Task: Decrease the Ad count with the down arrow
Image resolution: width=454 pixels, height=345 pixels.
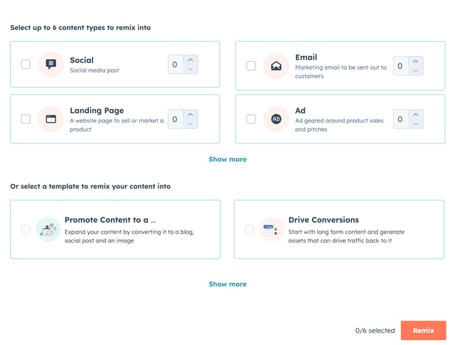Action: coord(416,123)
